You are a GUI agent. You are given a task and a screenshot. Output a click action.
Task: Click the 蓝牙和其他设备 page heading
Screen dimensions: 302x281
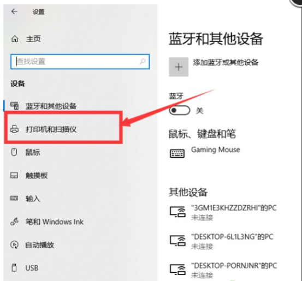coord(216,39)
